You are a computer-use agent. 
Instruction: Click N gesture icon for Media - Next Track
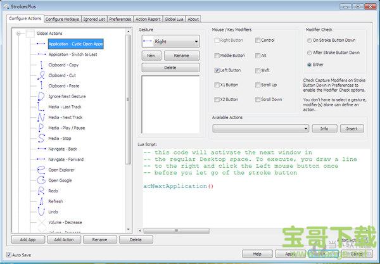pyautogui.click(x=41, y=117)
